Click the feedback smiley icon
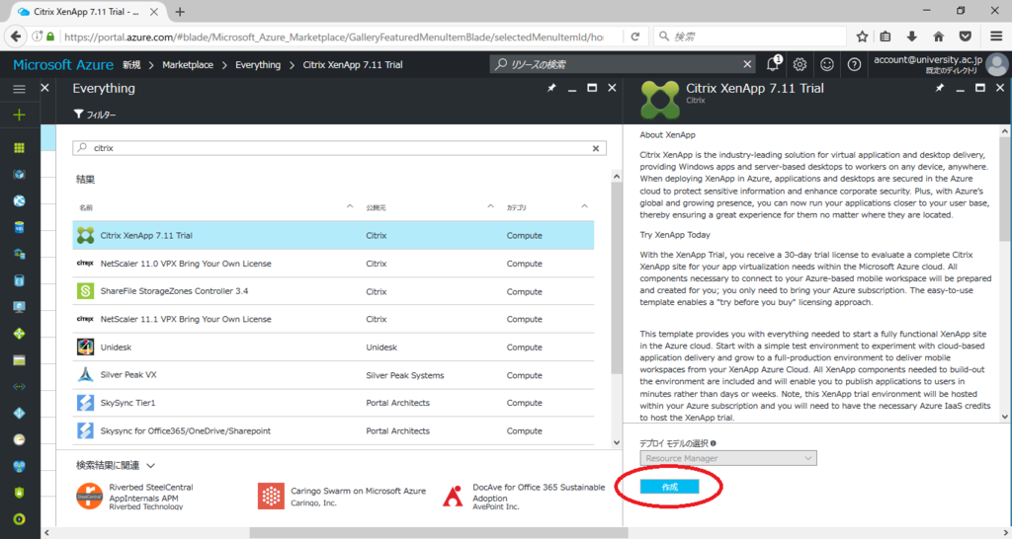This screenshot has height=539, width=1012. pyautogui.click(x=827, y=64)
